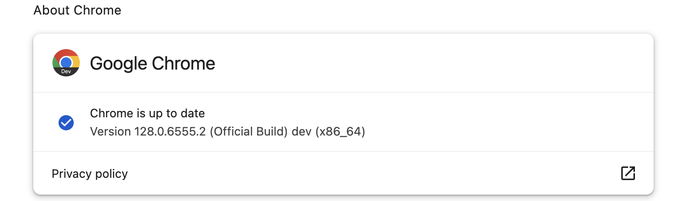Click the Google Chrome product title
676x201 pixels.
pos(152,63)
